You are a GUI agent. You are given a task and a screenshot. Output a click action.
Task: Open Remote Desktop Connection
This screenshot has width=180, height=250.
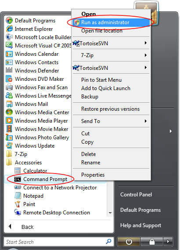(52, 213)
